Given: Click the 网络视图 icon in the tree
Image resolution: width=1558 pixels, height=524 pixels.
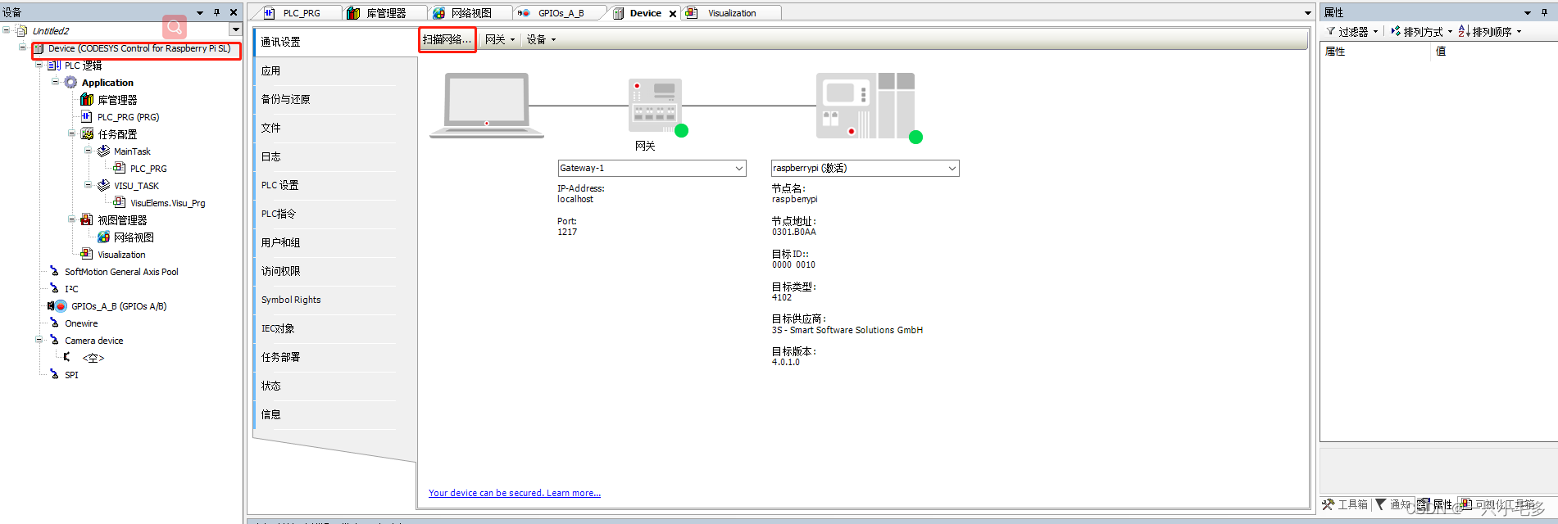Looking at the screenshot, I should click(x=103, y=237).
